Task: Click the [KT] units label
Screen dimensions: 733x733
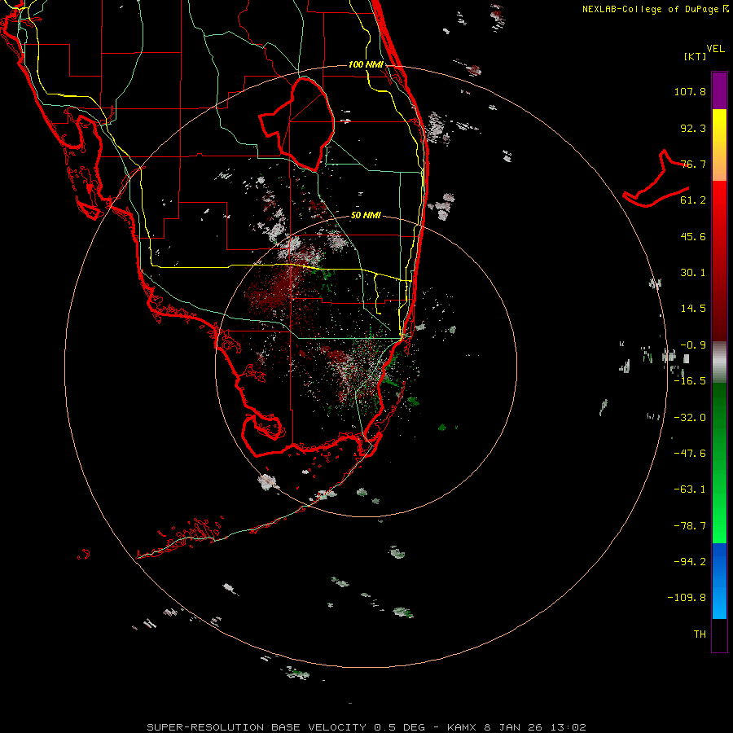Action: (x=695, y=56)
